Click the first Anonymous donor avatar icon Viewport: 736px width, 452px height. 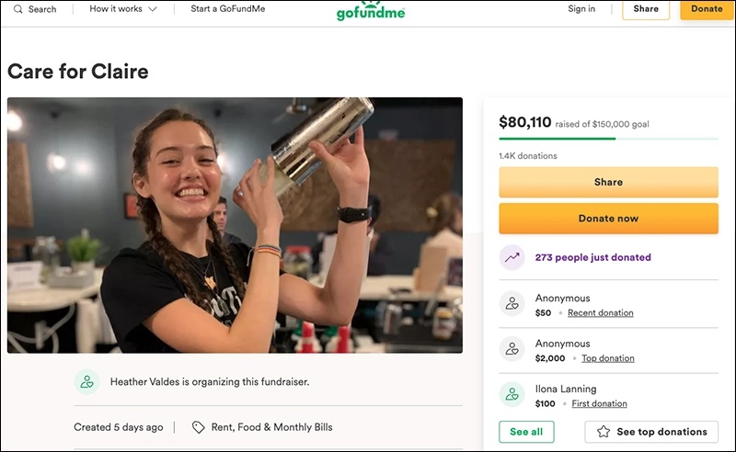click(x=512, y=304)
